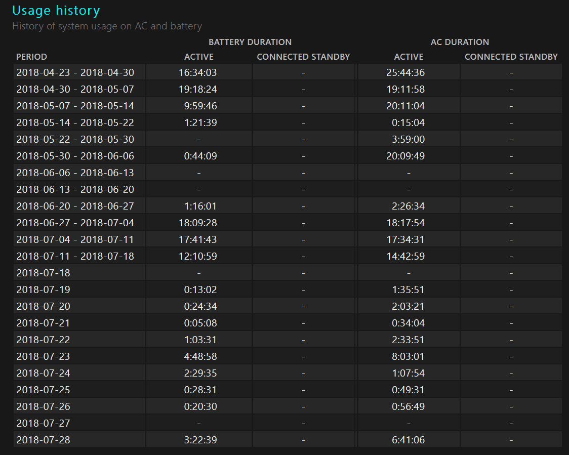Viewport: 569px width, 455px height.
Task: Click the AC DURATION group header
Action: pos(459,42)
